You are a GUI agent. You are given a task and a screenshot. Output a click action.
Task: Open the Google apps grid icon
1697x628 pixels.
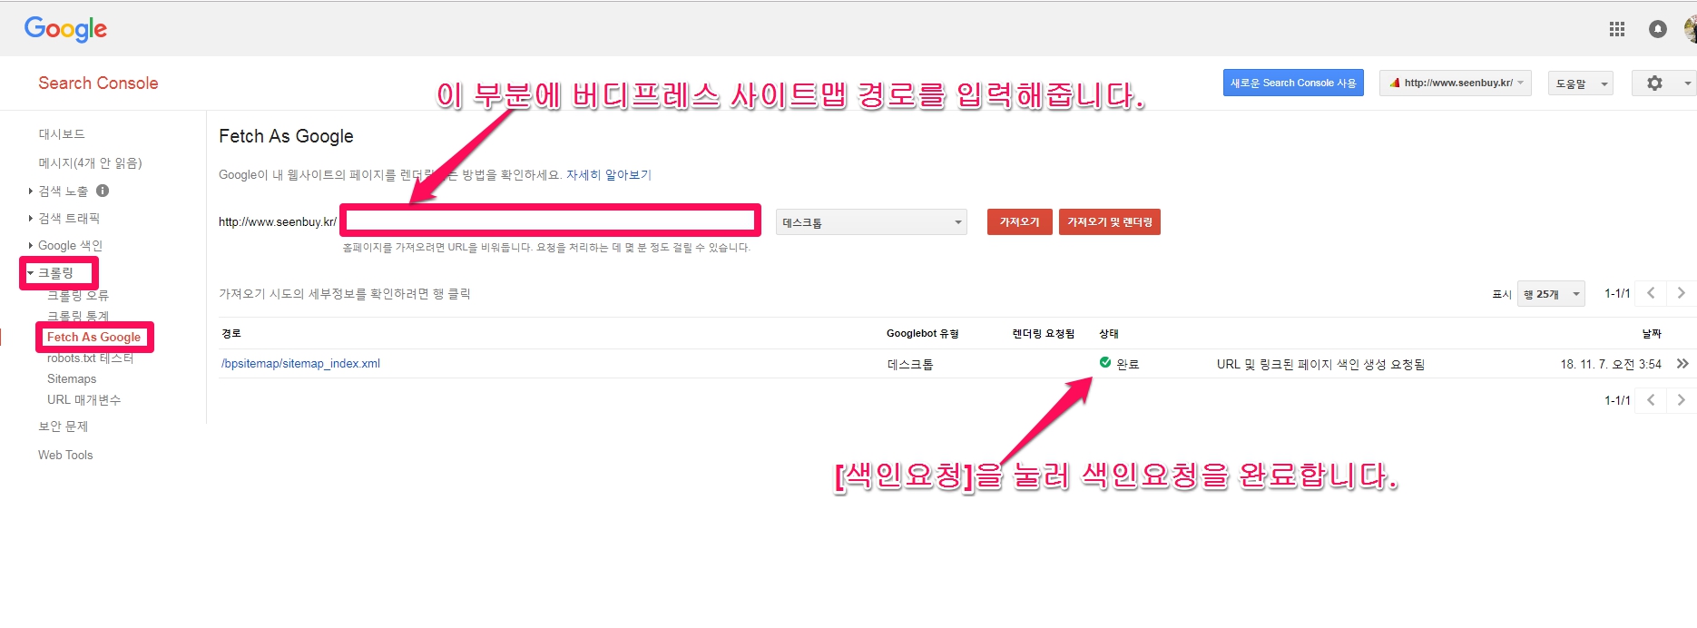1616,29
